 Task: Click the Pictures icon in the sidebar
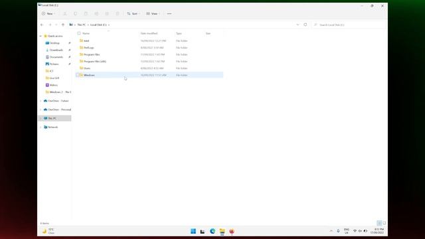pos(47,64)
